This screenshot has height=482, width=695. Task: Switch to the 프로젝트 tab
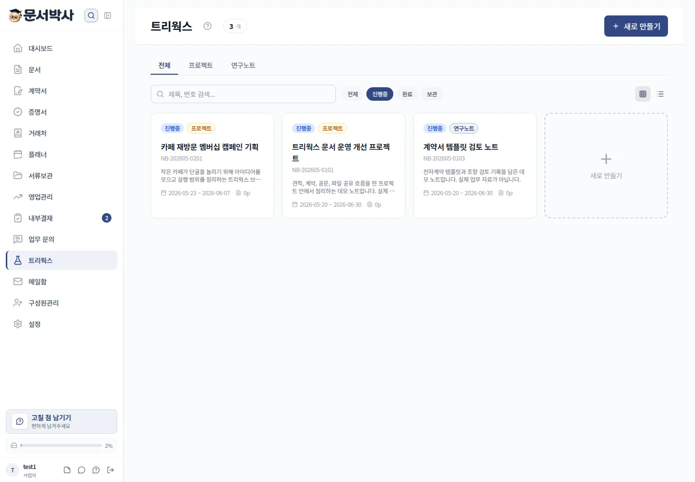201,65
